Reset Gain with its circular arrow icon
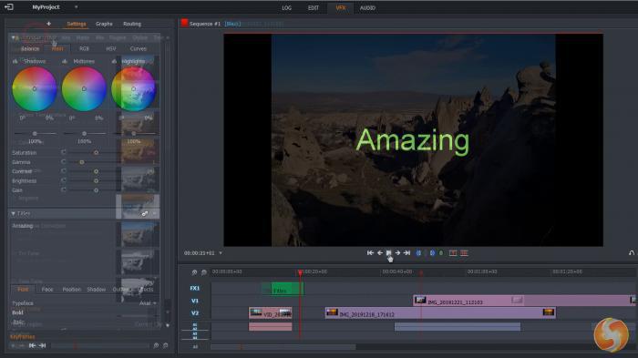Image resolution: width=638 pixels, height=358 pixels. (x=64, y=189)
